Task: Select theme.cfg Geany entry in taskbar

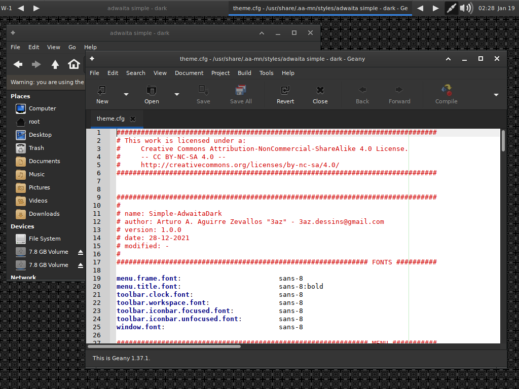Action: pos(320,8)
